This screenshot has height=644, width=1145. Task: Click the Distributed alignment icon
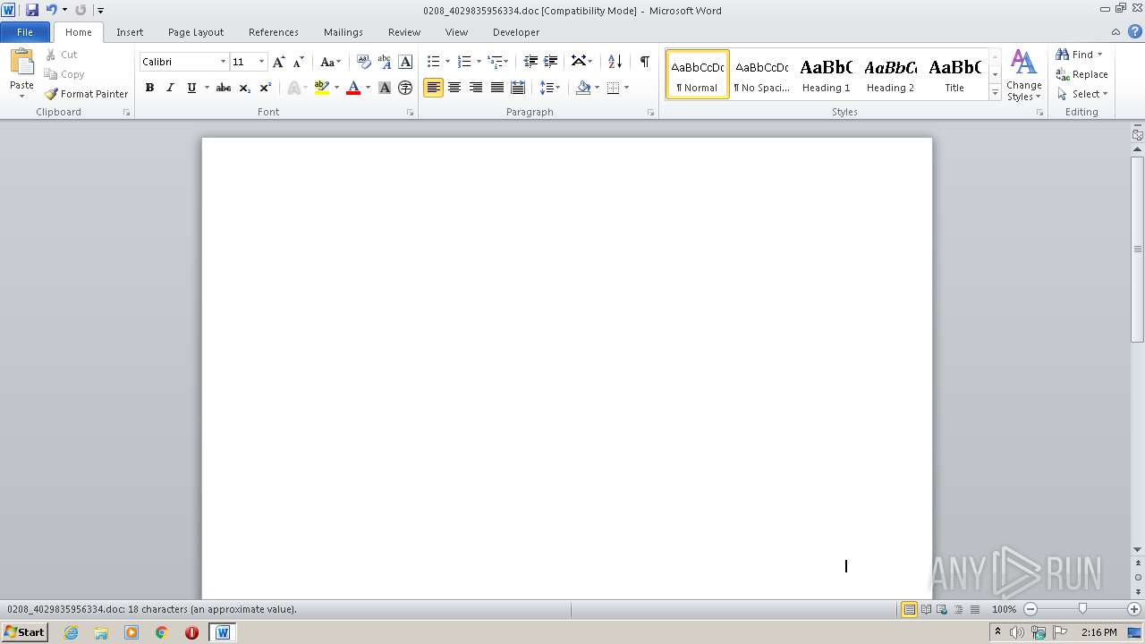click(517, 88)
